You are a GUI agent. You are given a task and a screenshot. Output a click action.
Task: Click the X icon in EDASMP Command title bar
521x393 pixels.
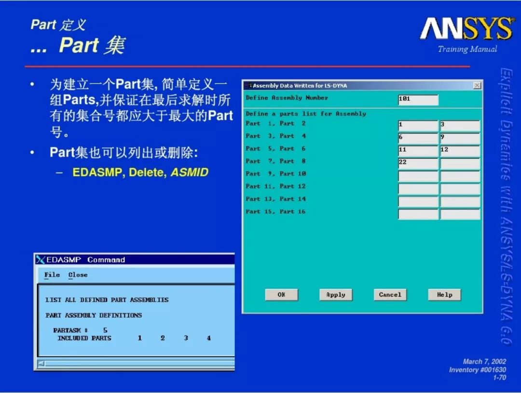coord(41,260)
